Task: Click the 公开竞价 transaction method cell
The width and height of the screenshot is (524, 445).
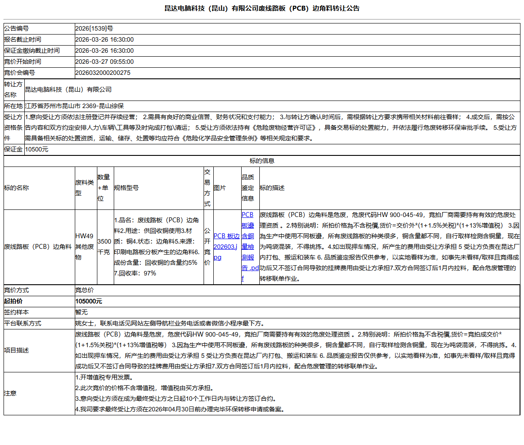Action: [207, 247]
